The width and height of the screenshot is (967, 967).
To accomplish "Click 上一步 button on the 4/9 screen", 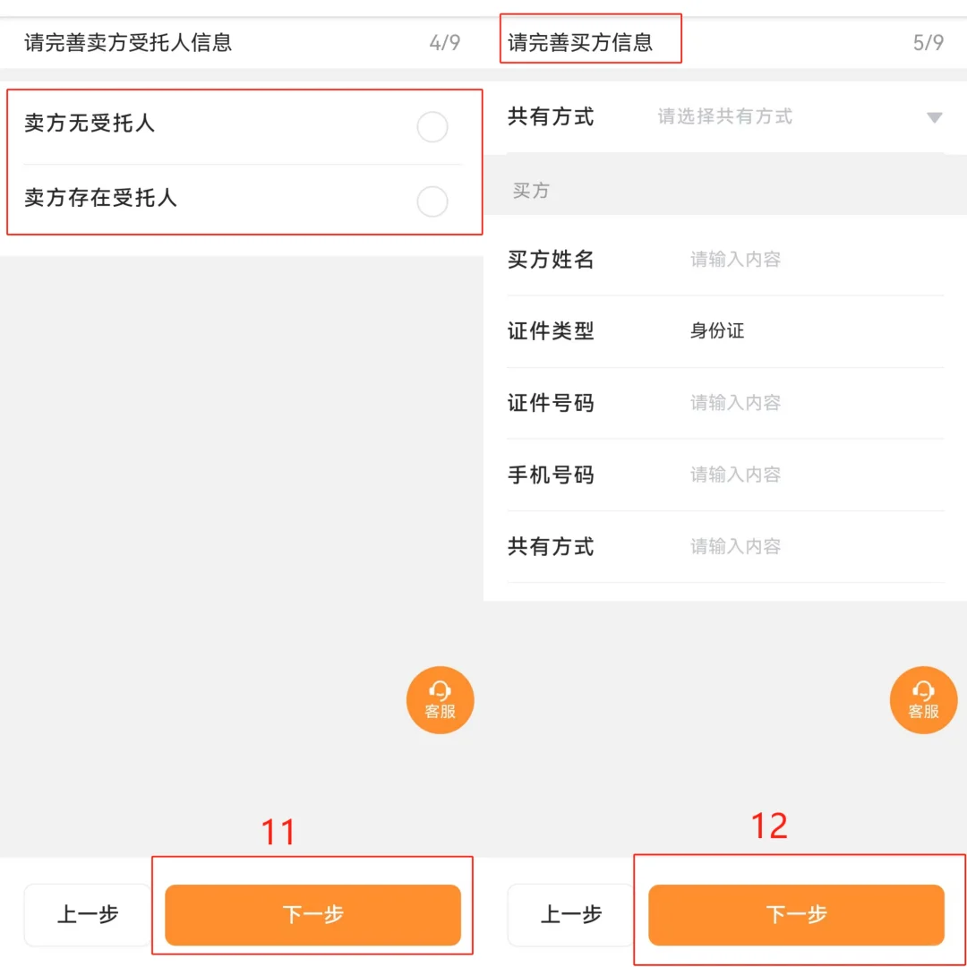I will [x=87, y=914].
